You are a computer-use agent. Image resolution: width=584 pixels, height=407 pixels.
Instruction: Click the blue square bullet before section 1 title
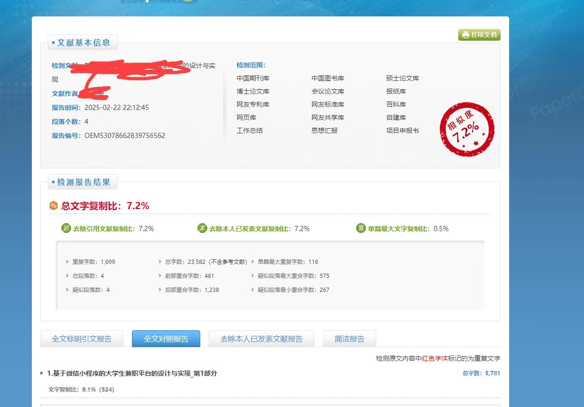tap(42, 373)
